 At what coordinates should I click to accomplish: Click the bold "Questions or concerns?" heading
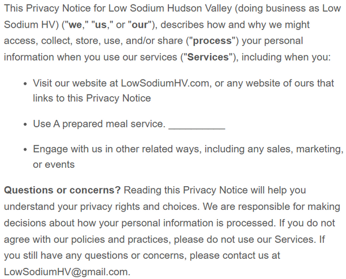click(x=62, y=190)
